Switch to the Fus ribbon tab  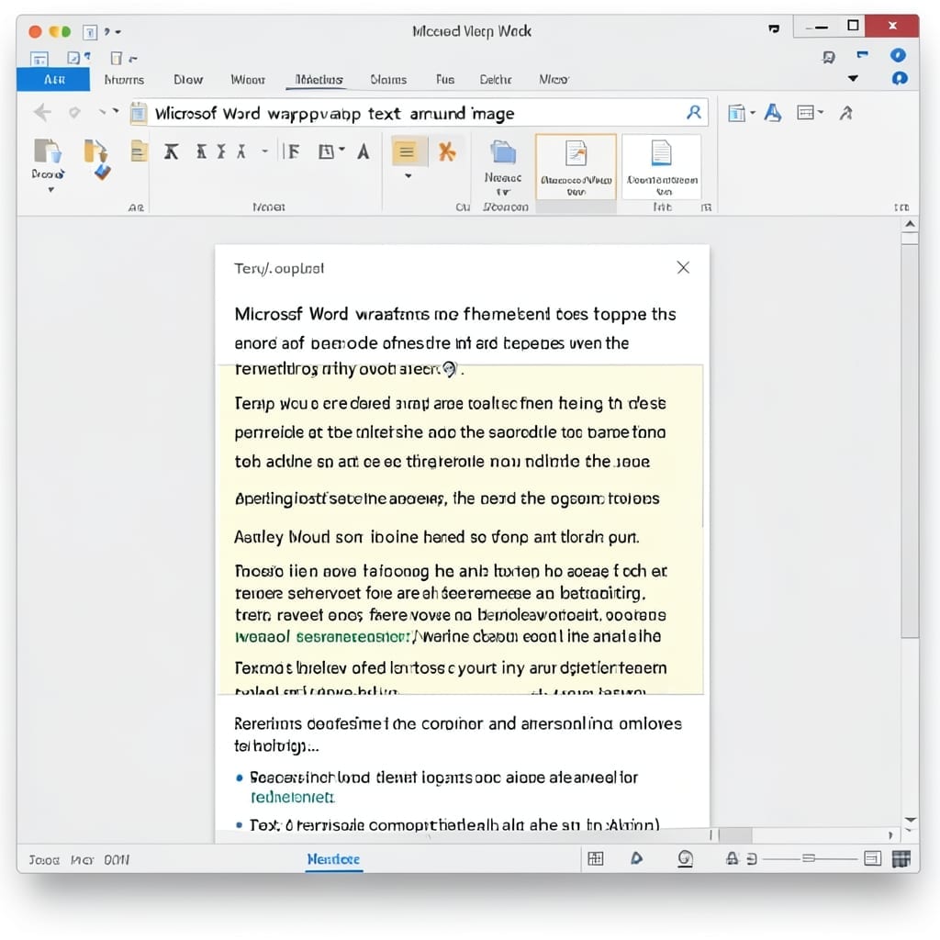point(445,80)
